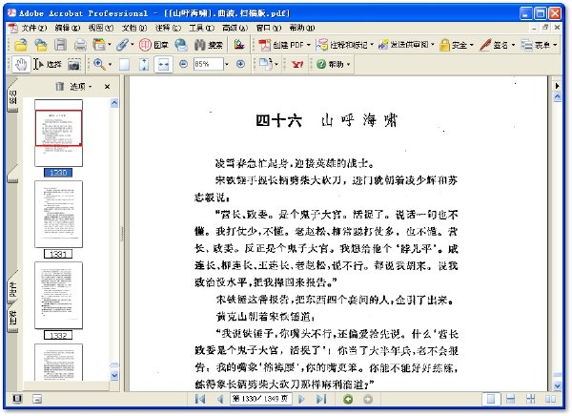572x416 pixels.
Task: Switch to Facing pages layout
Action: (x=550, y=399)
